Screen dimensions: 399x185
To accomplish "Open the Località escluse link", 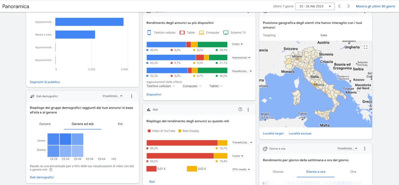I will 300,133.
